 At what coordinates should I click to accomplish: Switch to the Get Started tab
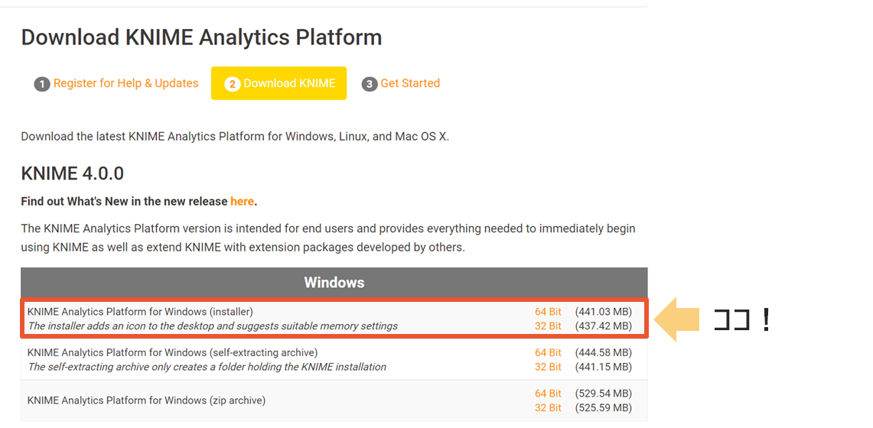pos(410,83)
